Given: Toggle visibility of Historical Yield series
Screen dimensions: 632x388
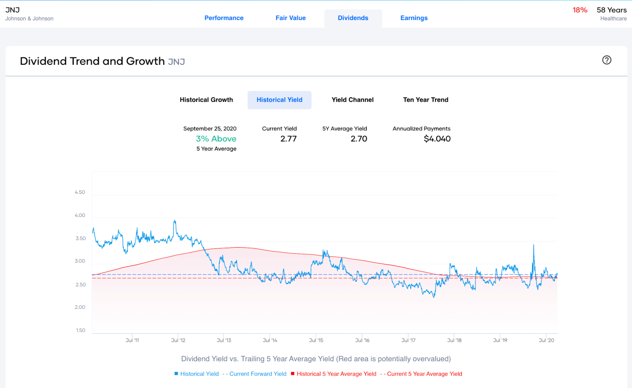Looking at the screenshot, I should tap(199, 374).
